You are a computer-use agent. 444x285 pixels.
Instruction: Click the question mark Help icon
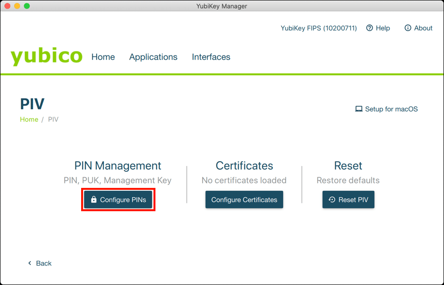pos(370,28)
